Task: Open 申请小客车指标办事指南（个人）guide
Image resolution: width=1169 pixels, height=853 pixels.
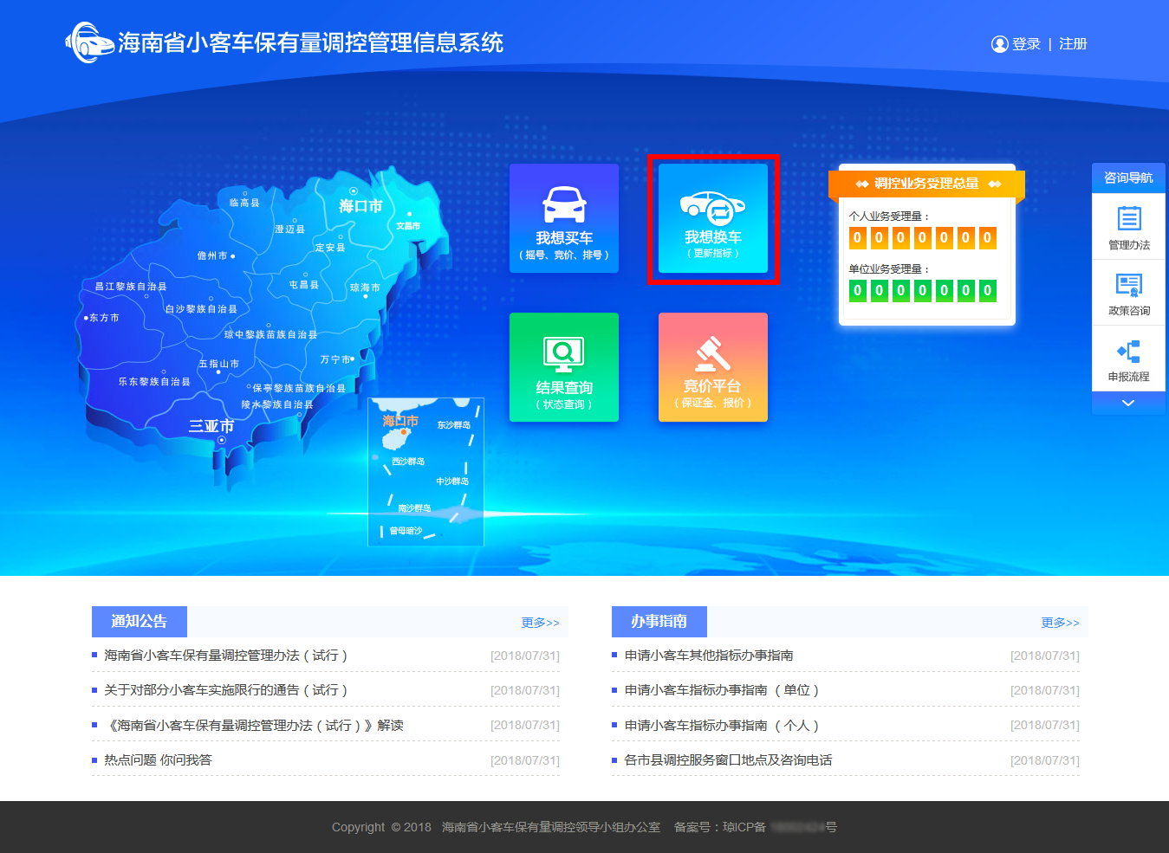Action: pyautogui.click(x=721, y=726)
